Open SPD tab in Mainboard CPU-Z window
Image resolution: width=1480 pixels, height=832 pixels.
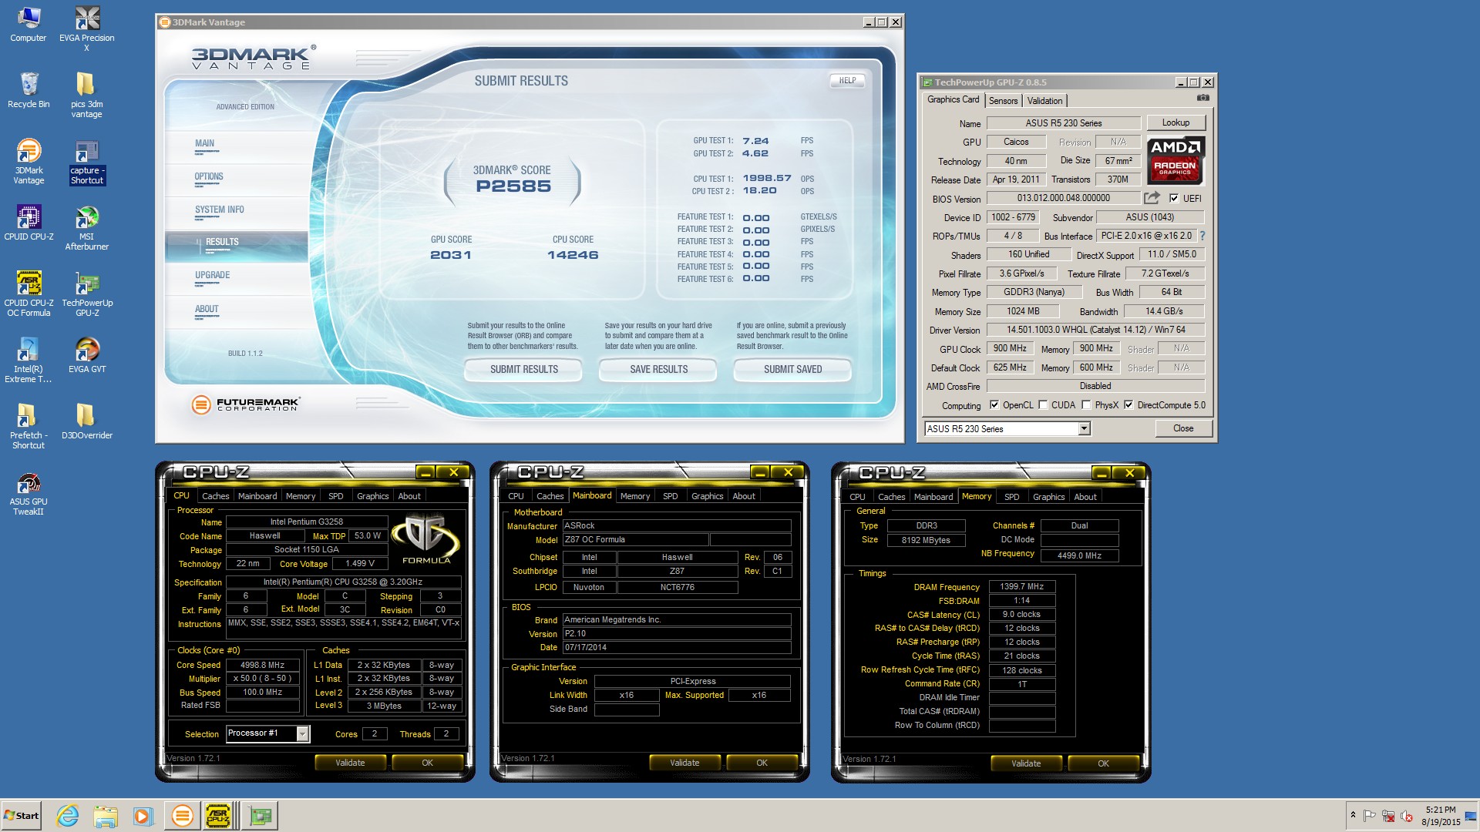[670, 496]
